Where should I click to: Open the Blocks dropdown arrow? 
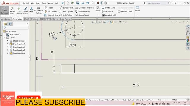point(98,16)
